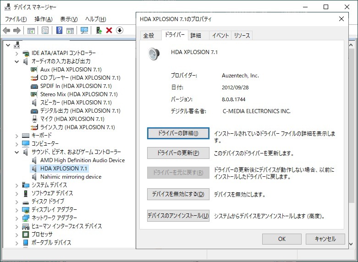Expand キーボード category
Screen dimensions: 358x262
(x=17, y=136)
